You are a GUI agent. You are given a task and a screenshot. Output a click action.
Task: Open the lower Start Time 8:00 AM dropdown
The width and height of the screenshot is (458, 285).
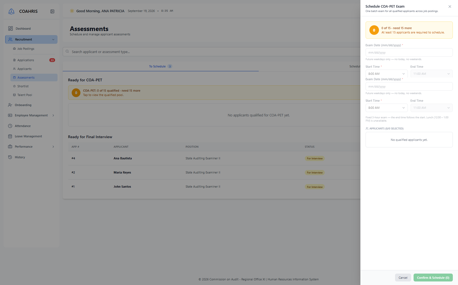pos(387,108)
